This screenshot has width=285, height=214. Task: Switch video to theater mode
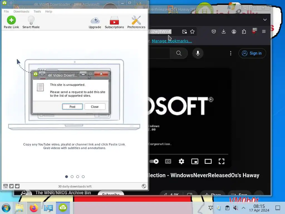(208, 161)
